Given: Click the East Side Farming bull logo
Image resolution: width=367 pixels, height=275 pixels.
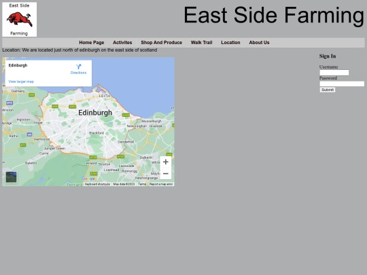Looking at the screenshot, I should 20,20.
